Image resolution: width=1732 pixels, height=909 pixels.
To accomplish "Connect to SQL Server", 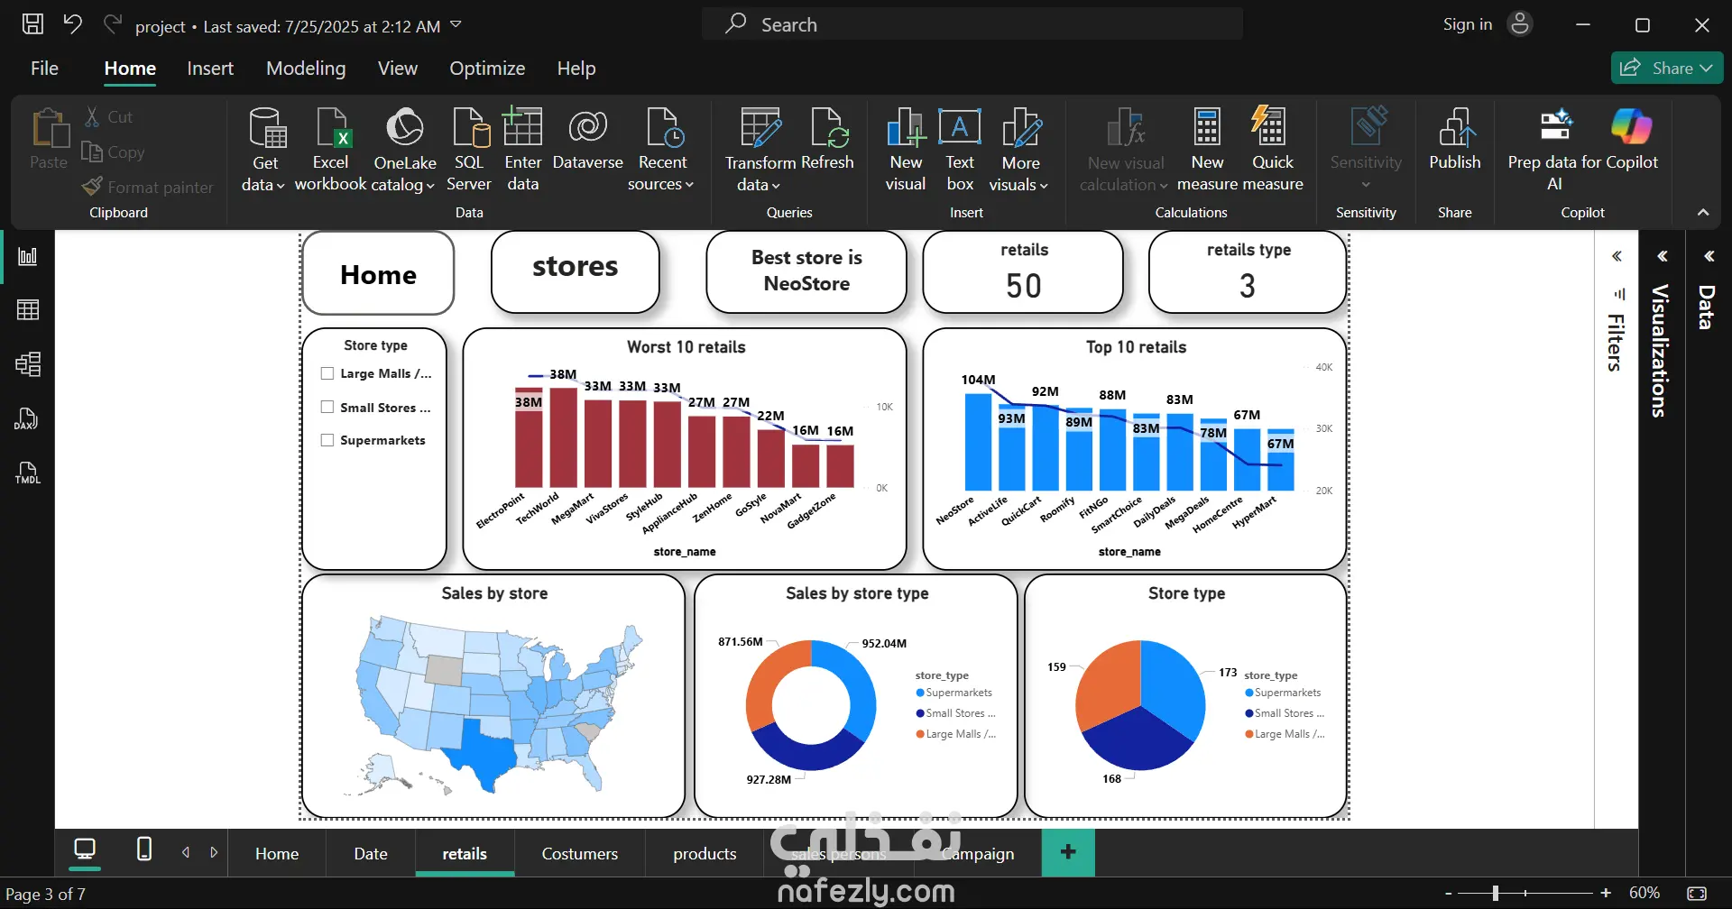I will tap(469, 150).
